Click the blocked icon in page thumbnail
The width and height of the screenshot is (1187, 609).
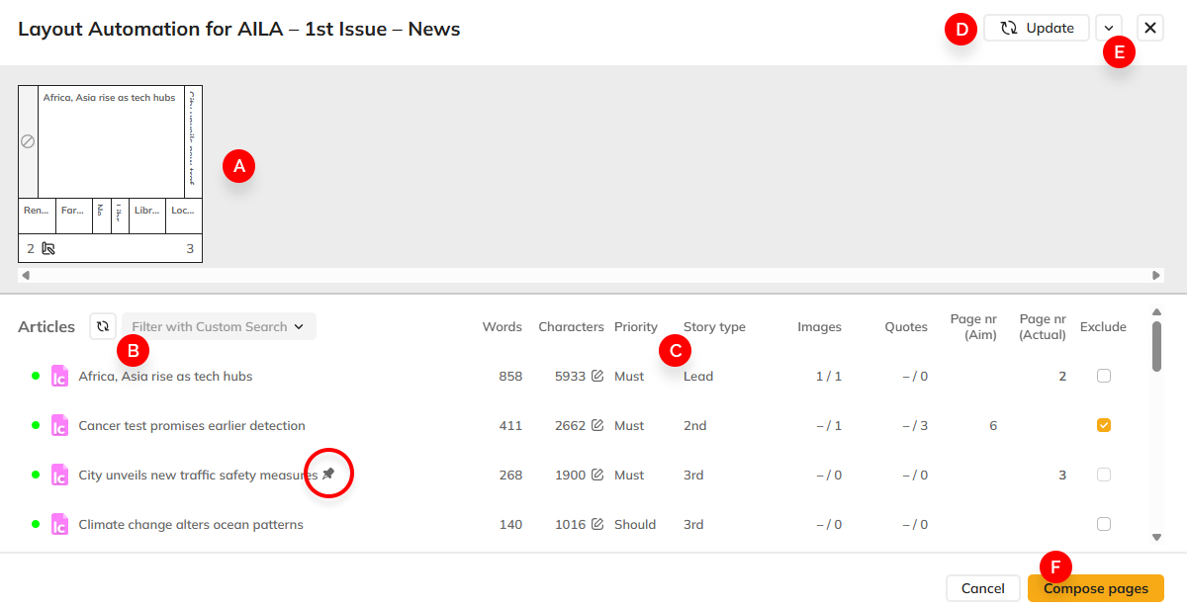(28, 141)
